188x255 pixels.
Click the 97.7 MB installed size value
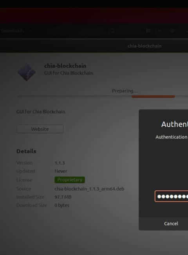63,197
